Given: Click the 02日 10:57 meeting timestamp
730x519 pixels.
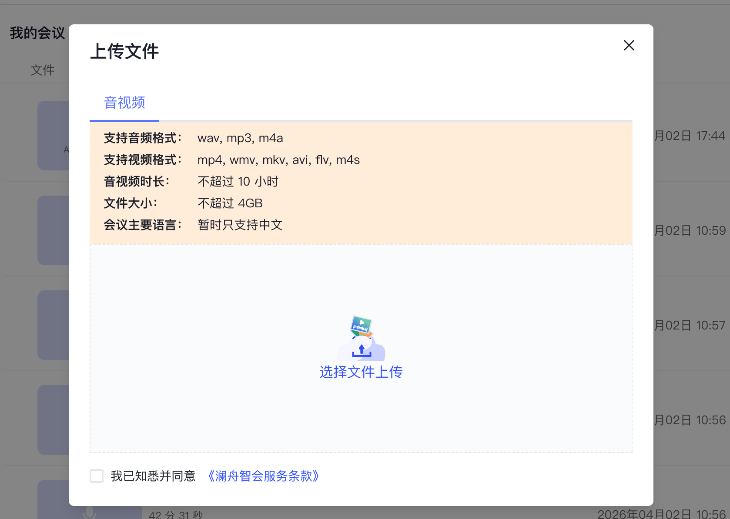Looking at the screenshot, I should click(x=690, y=325).
